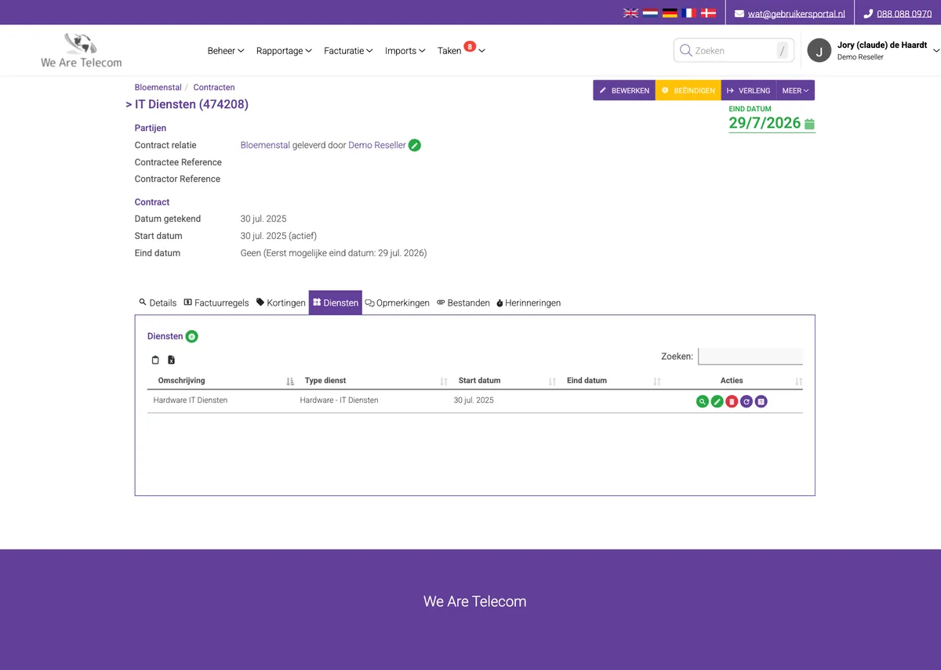Edit Hardware IT Diensten with pencil icon
This screenshot has width=941, height=670.
click(717, 401)
